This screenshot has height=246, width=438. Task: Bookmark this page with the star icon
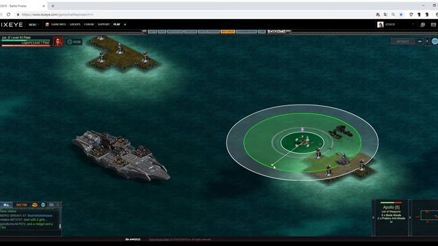tap(401, 14)
